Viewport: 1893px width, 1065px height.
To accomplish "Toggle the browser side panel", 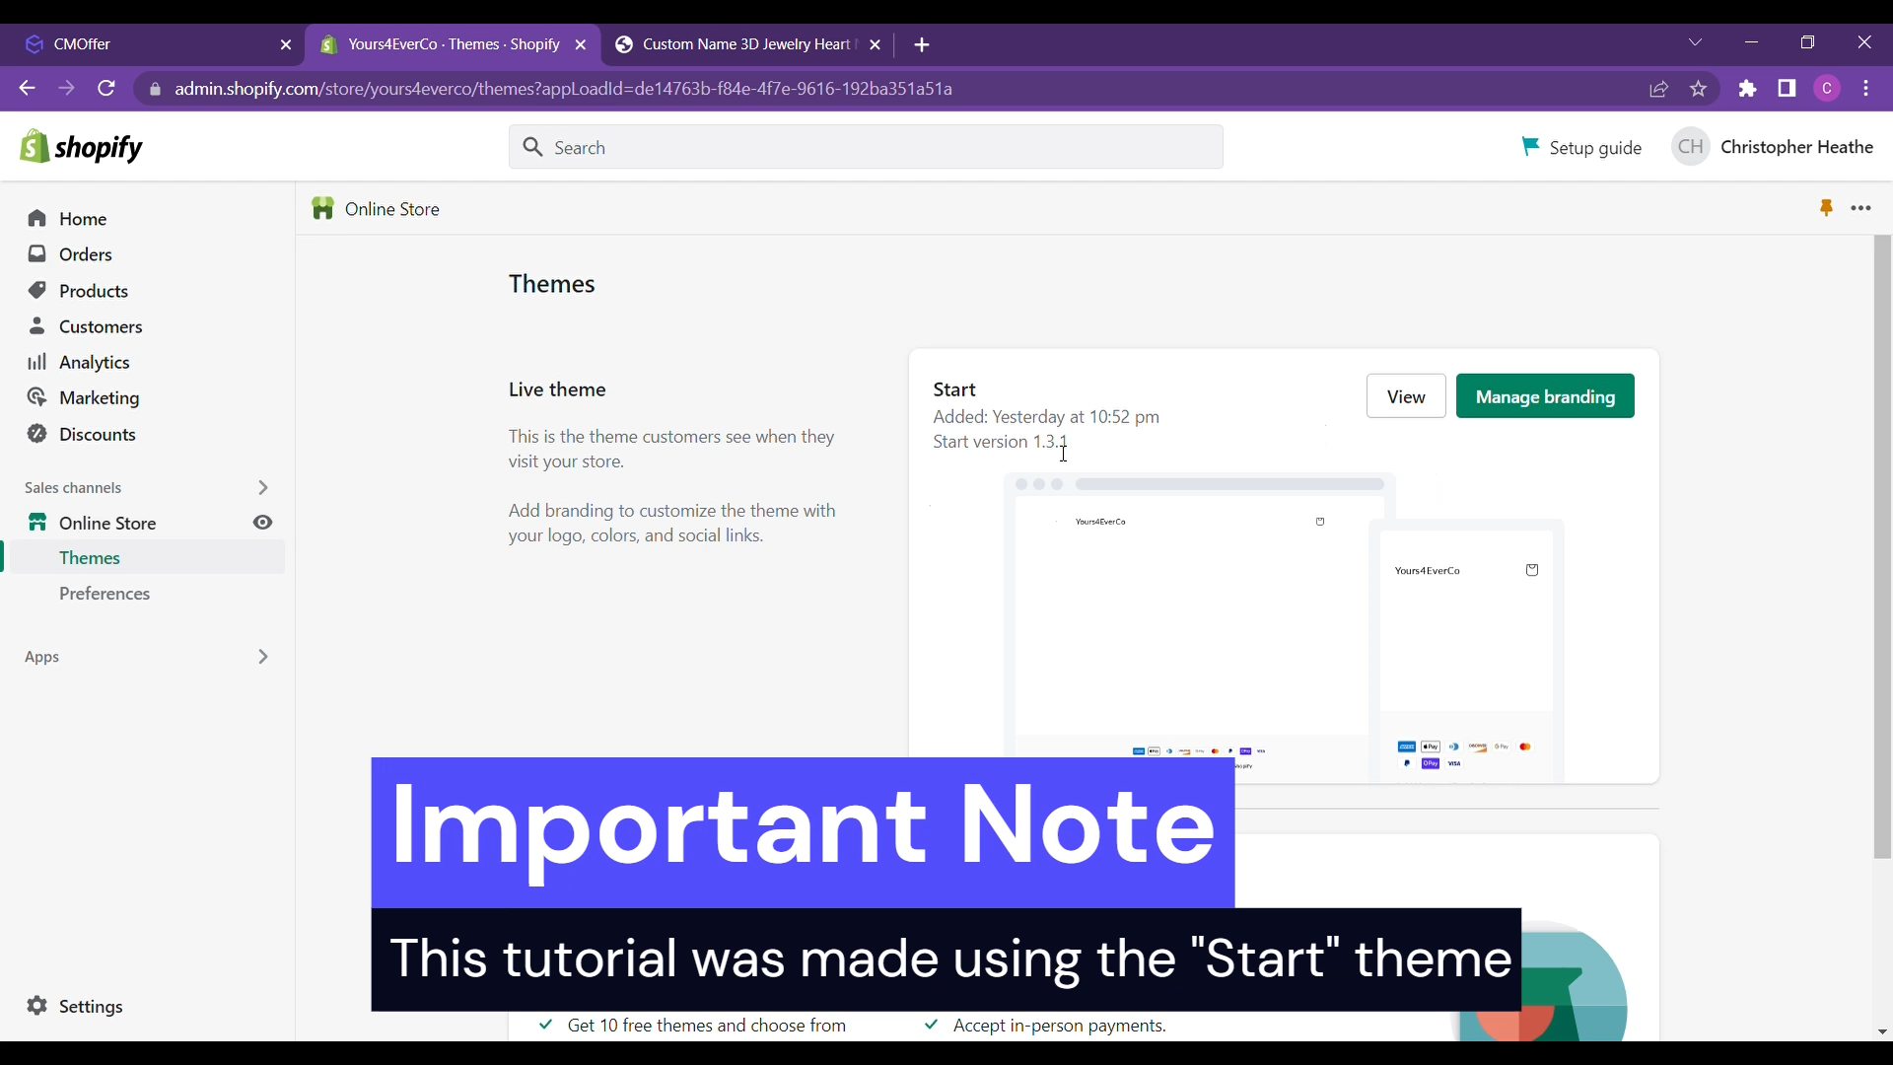I will coord(1788,89).
